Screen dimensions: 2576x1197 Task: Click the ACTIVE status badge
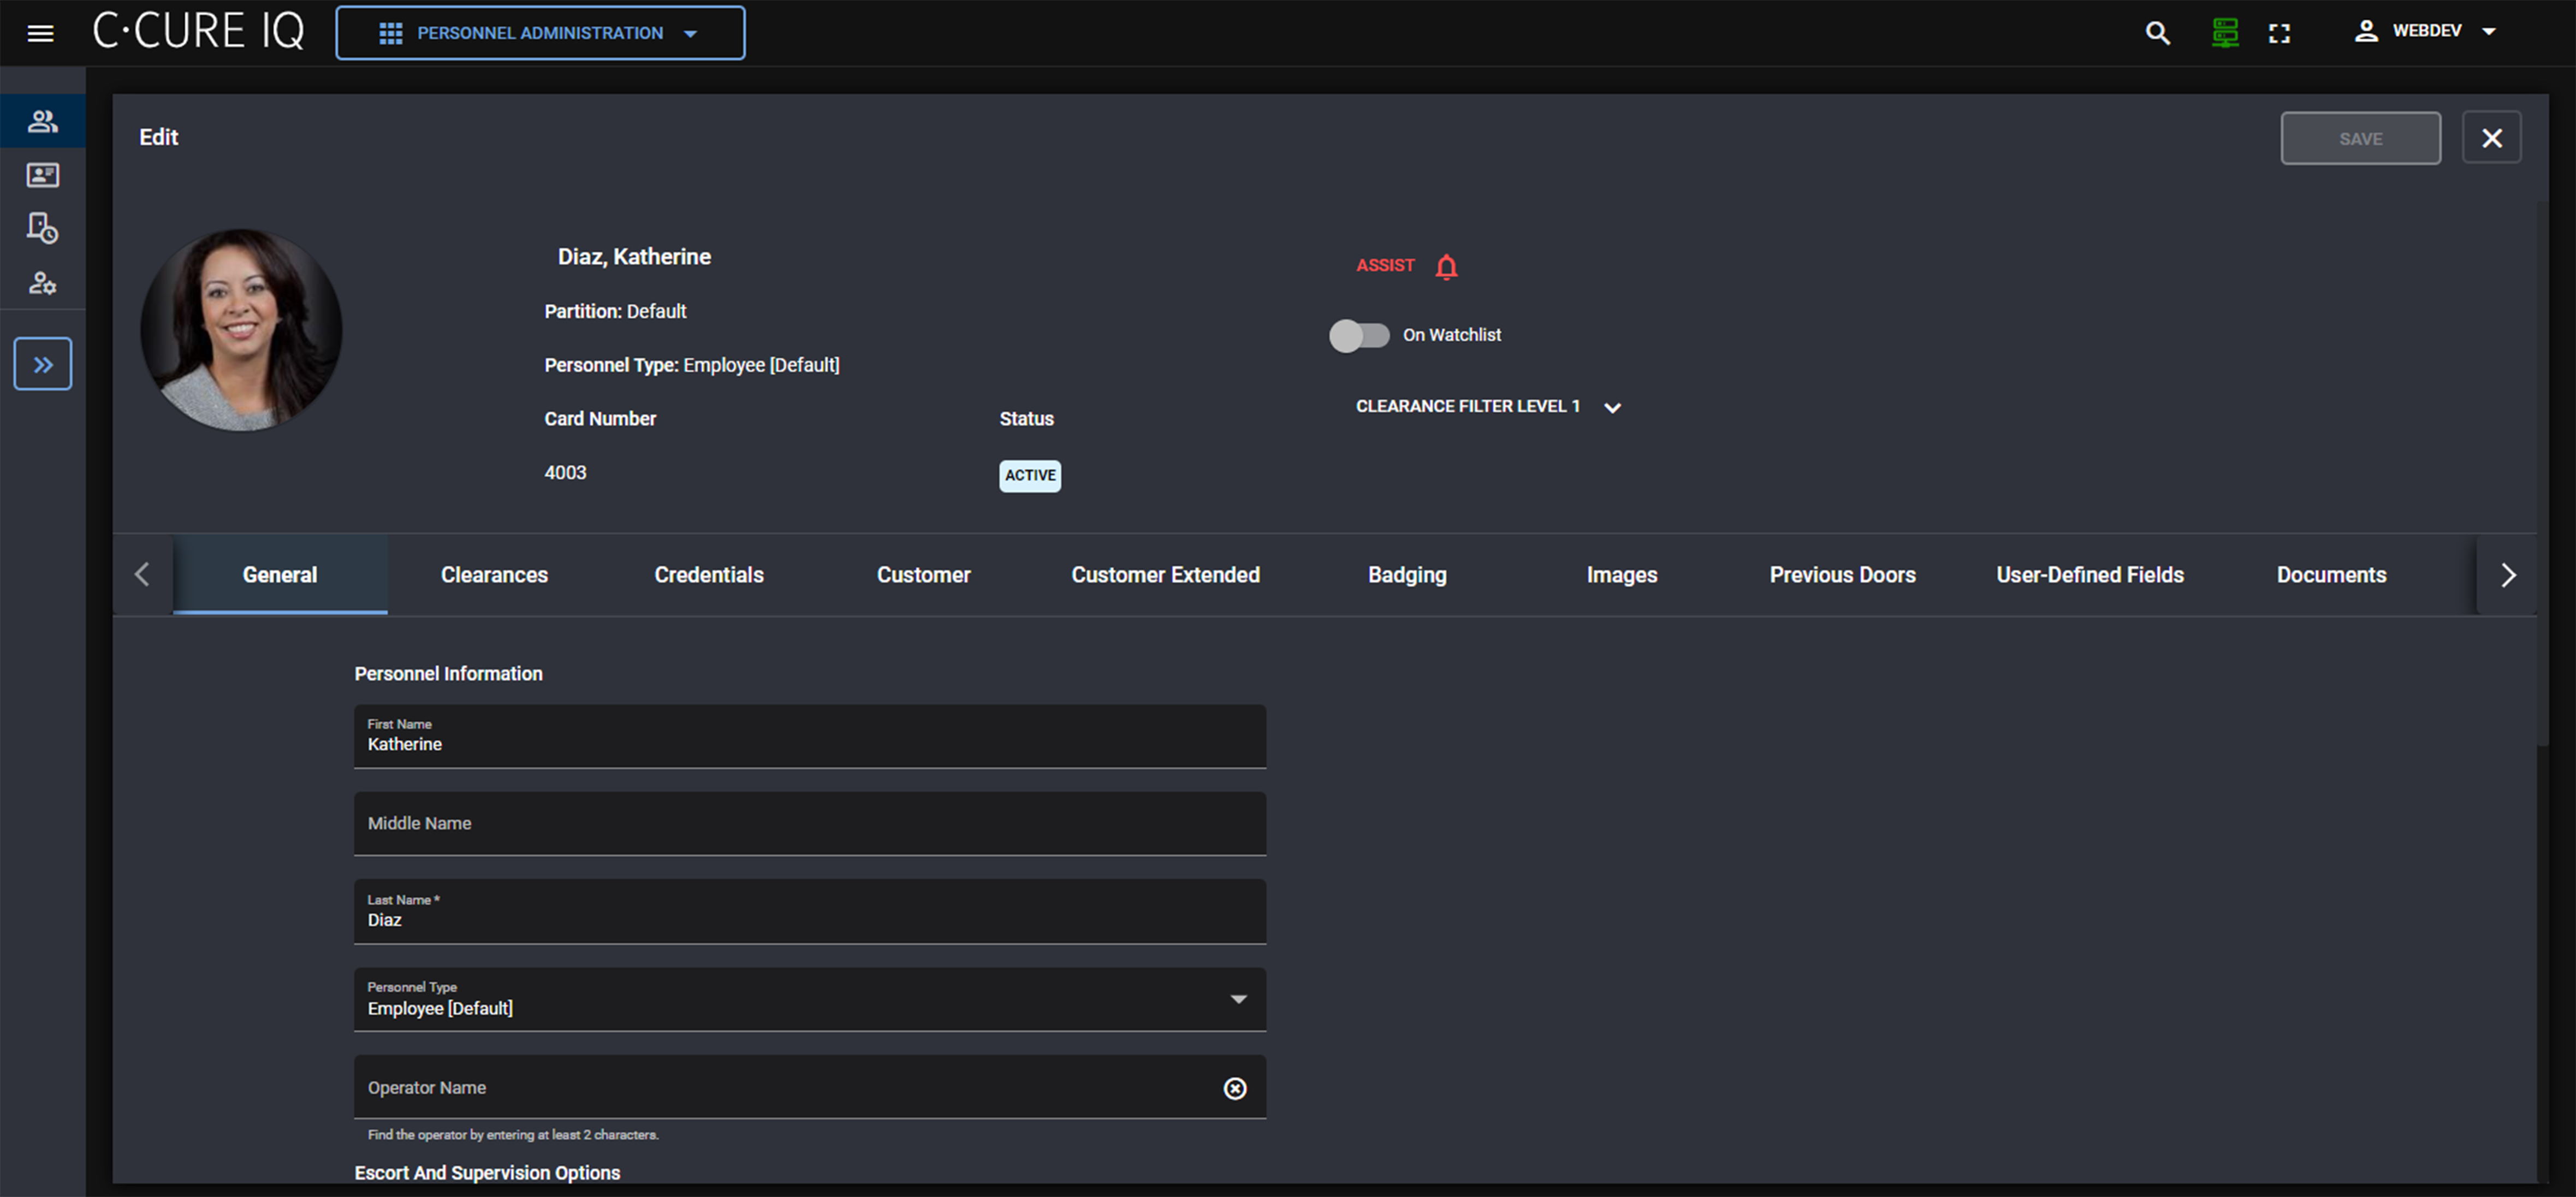(1030, 475)
